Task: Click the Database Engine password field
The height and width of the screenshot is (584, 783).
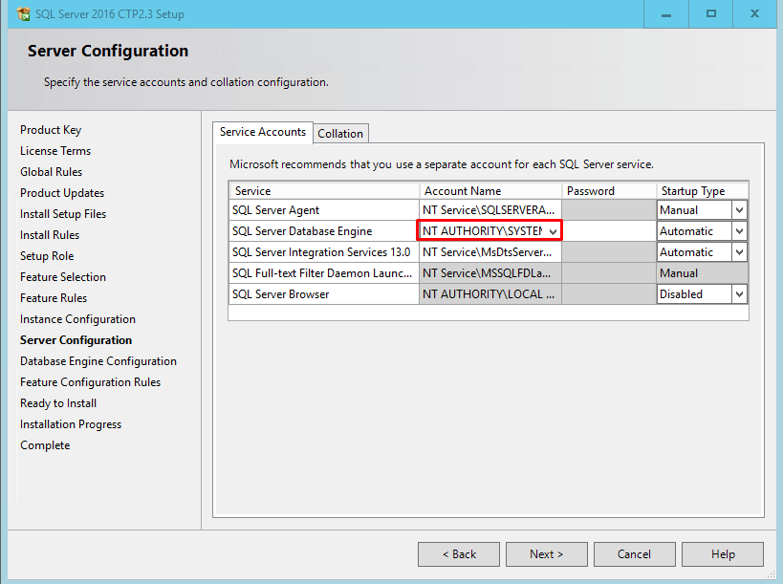Action: 609,231
